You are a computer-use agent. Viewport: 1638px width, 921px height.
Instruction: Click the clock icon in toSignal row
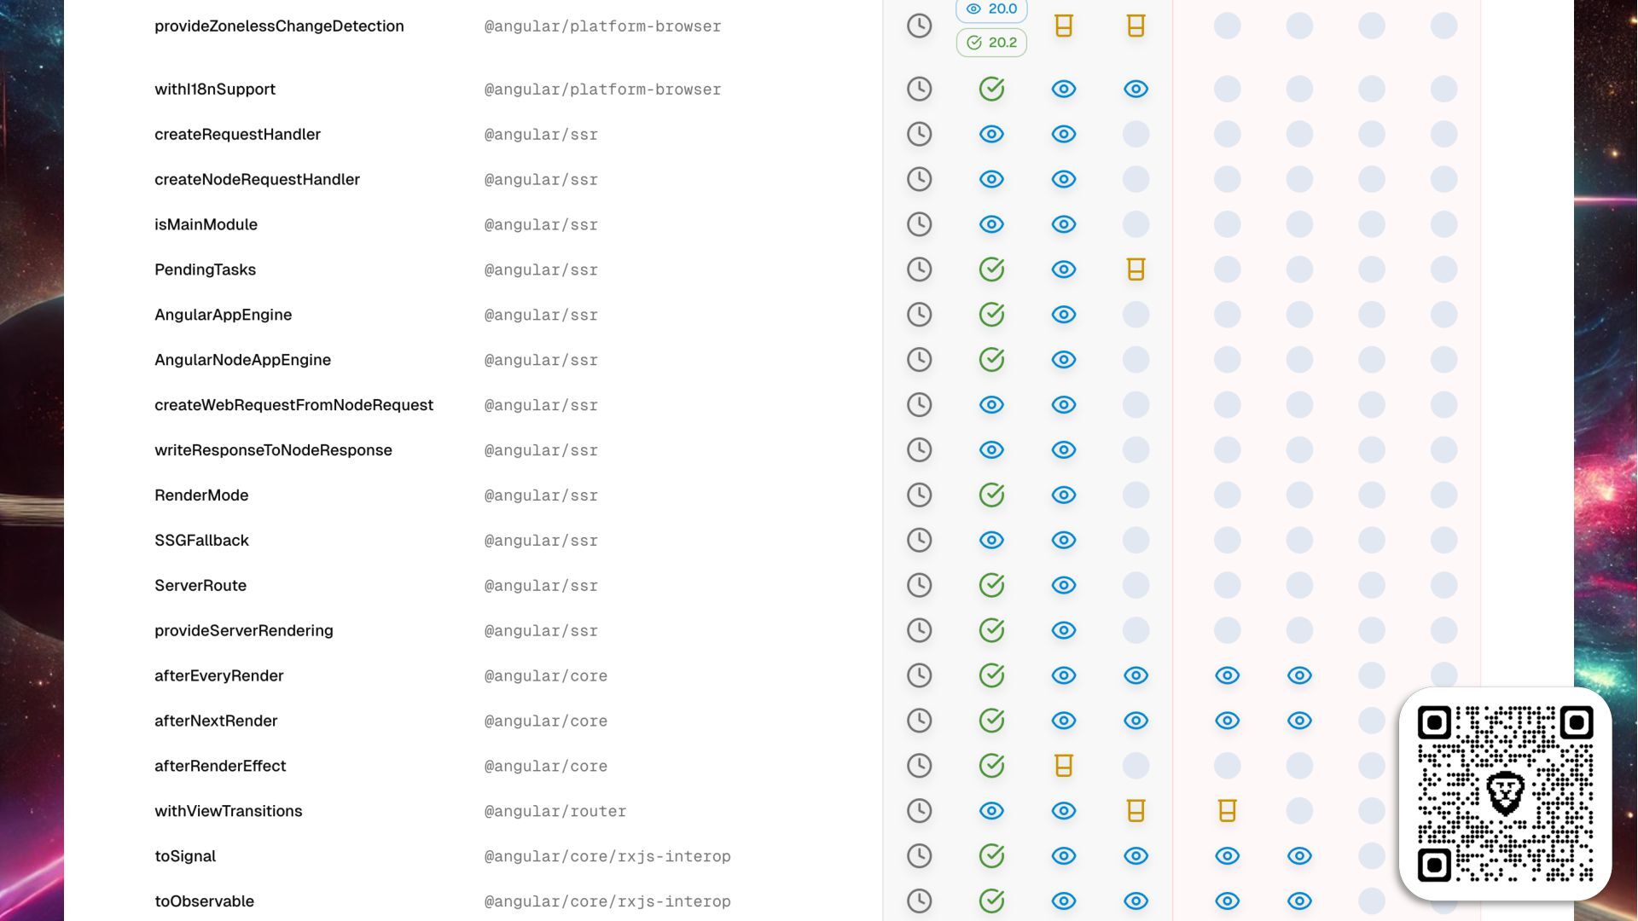[919, 856]
